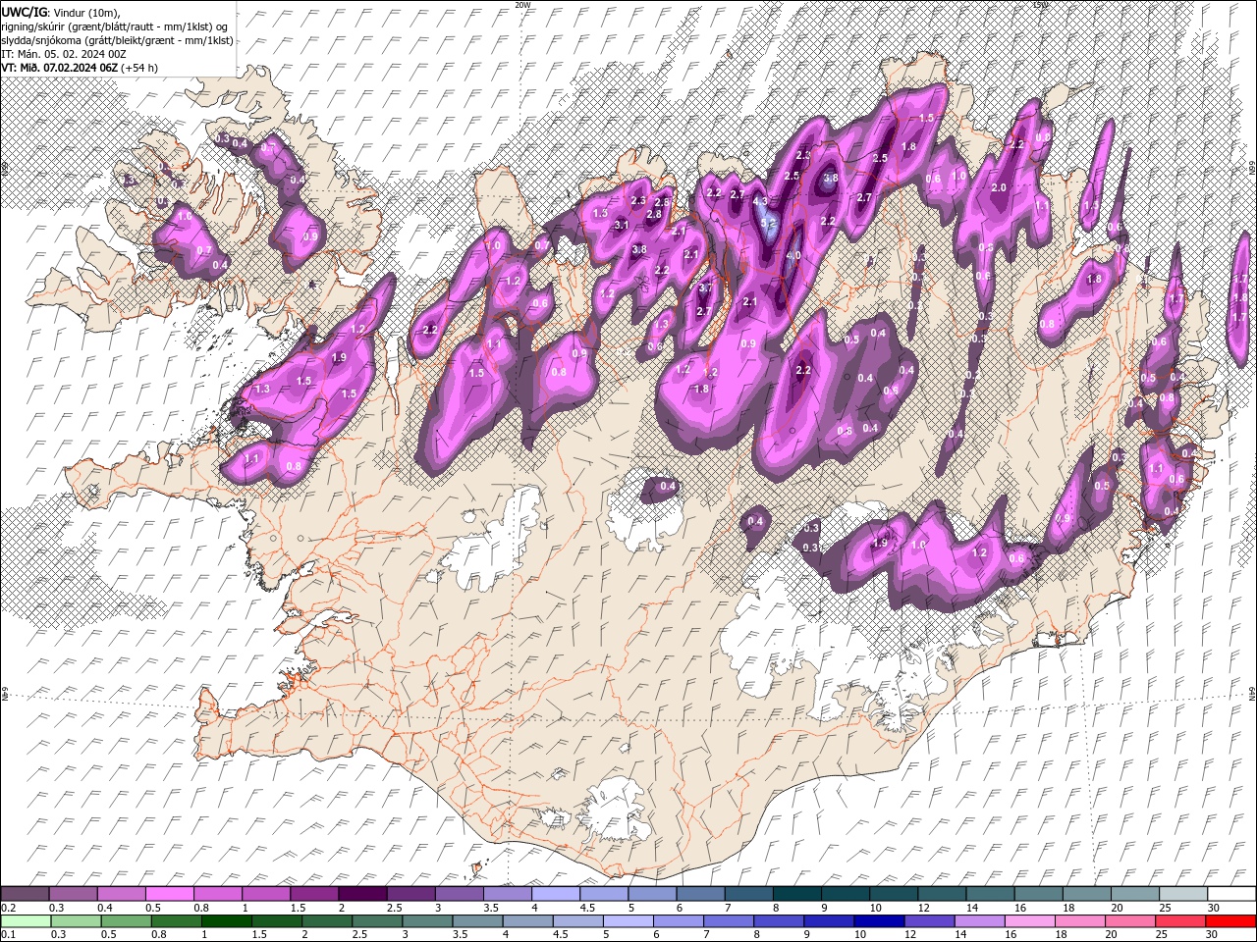
Task: Select the 10–12 deep blue rain swatch
Action: (x=880, y=921)
